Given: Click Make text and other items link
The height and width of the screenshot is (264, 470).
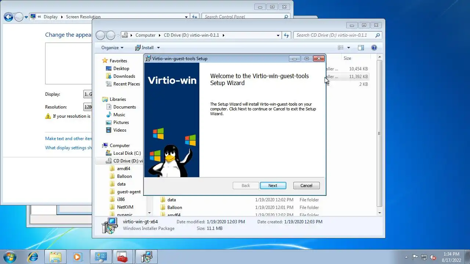Looking at the screenshot, I should pos(69,139).
